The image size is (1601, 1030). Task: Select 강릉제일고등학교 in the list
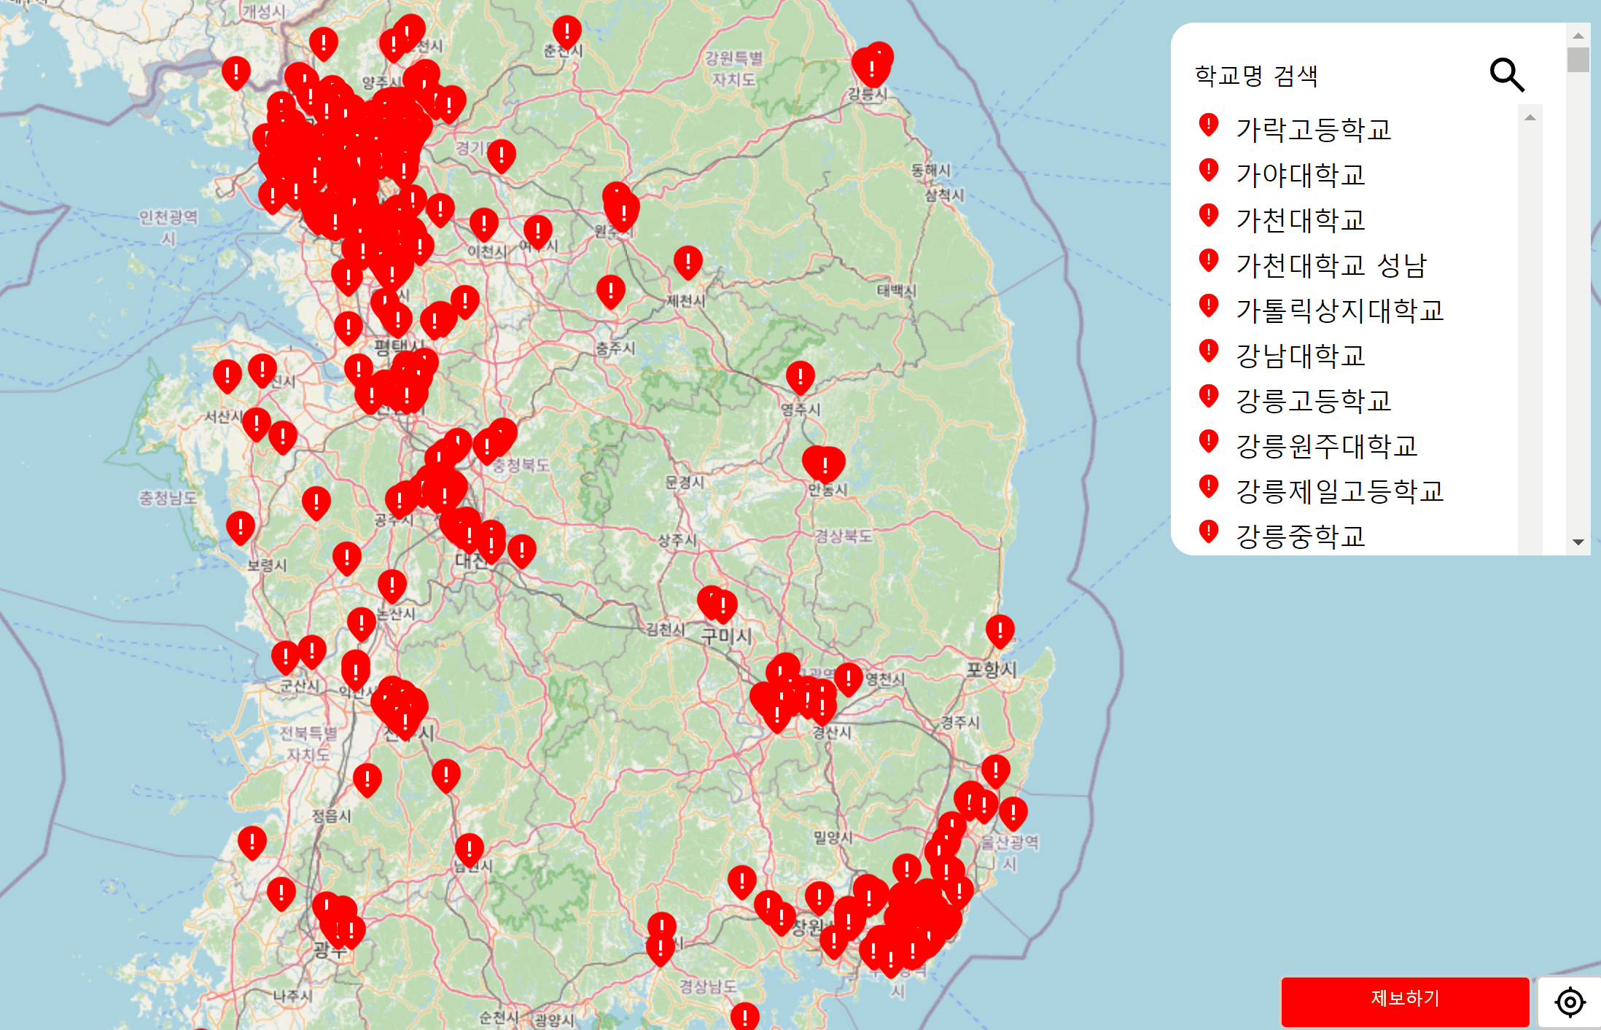[x=1339, y=491]
